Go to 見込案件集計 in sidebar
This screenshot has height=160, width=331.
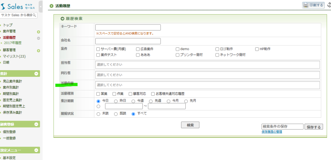pyautogui.click(x=13, y=81)
